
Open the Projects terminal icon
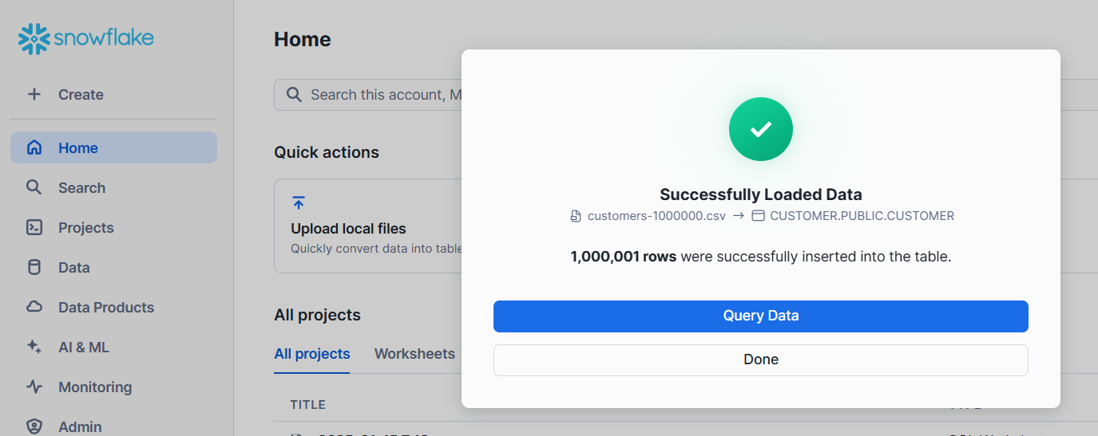34,227
